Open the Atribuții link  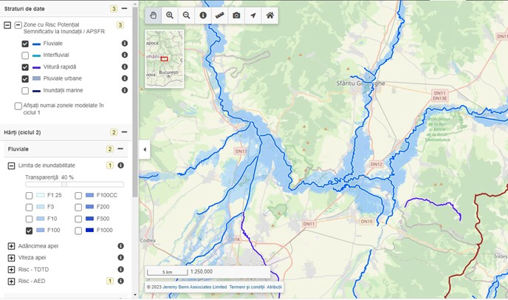(x=274, y=287)
